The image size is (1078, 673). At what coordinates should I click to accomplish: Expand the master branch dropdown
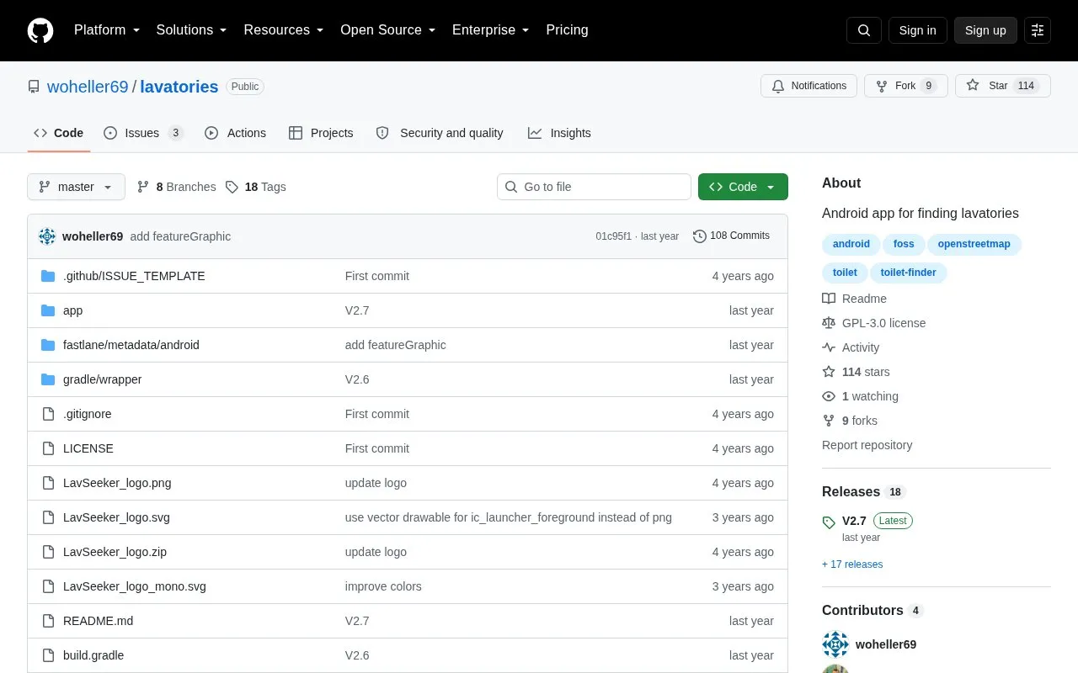[x=76, y=187]
